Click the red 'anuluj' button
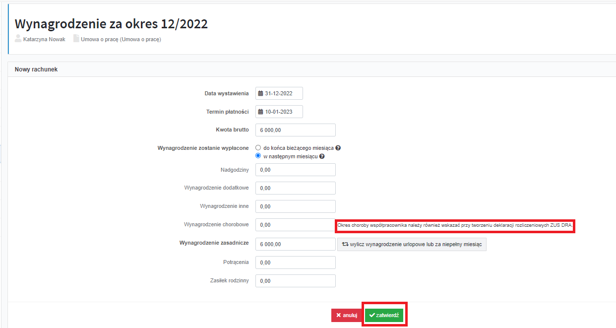Image resolution: width=616 pixels, height=328 pixels. [347, 315]
